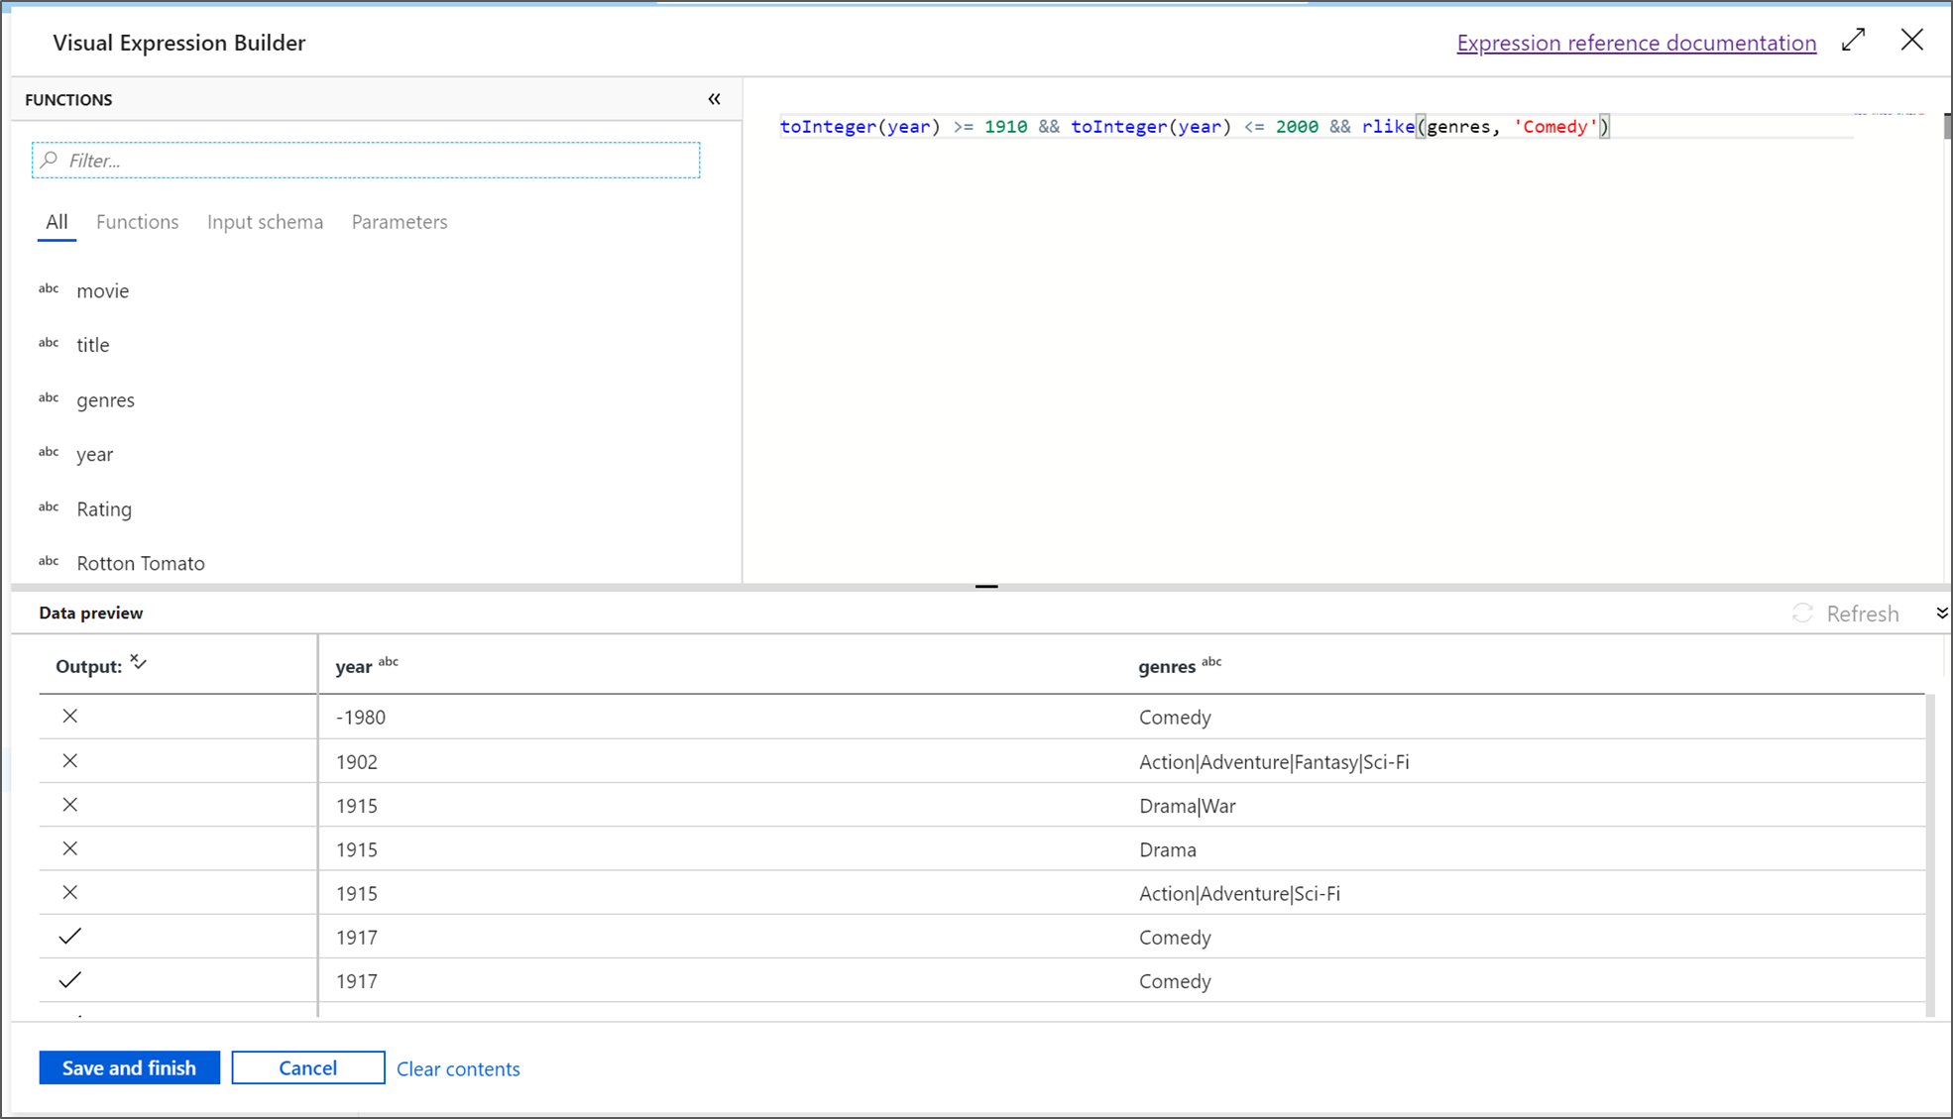Select the Functions tab

tap(138, 221)
